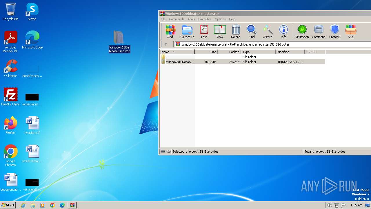
Task: Select the Skype desktop shortcut
Action: (32, 12)
